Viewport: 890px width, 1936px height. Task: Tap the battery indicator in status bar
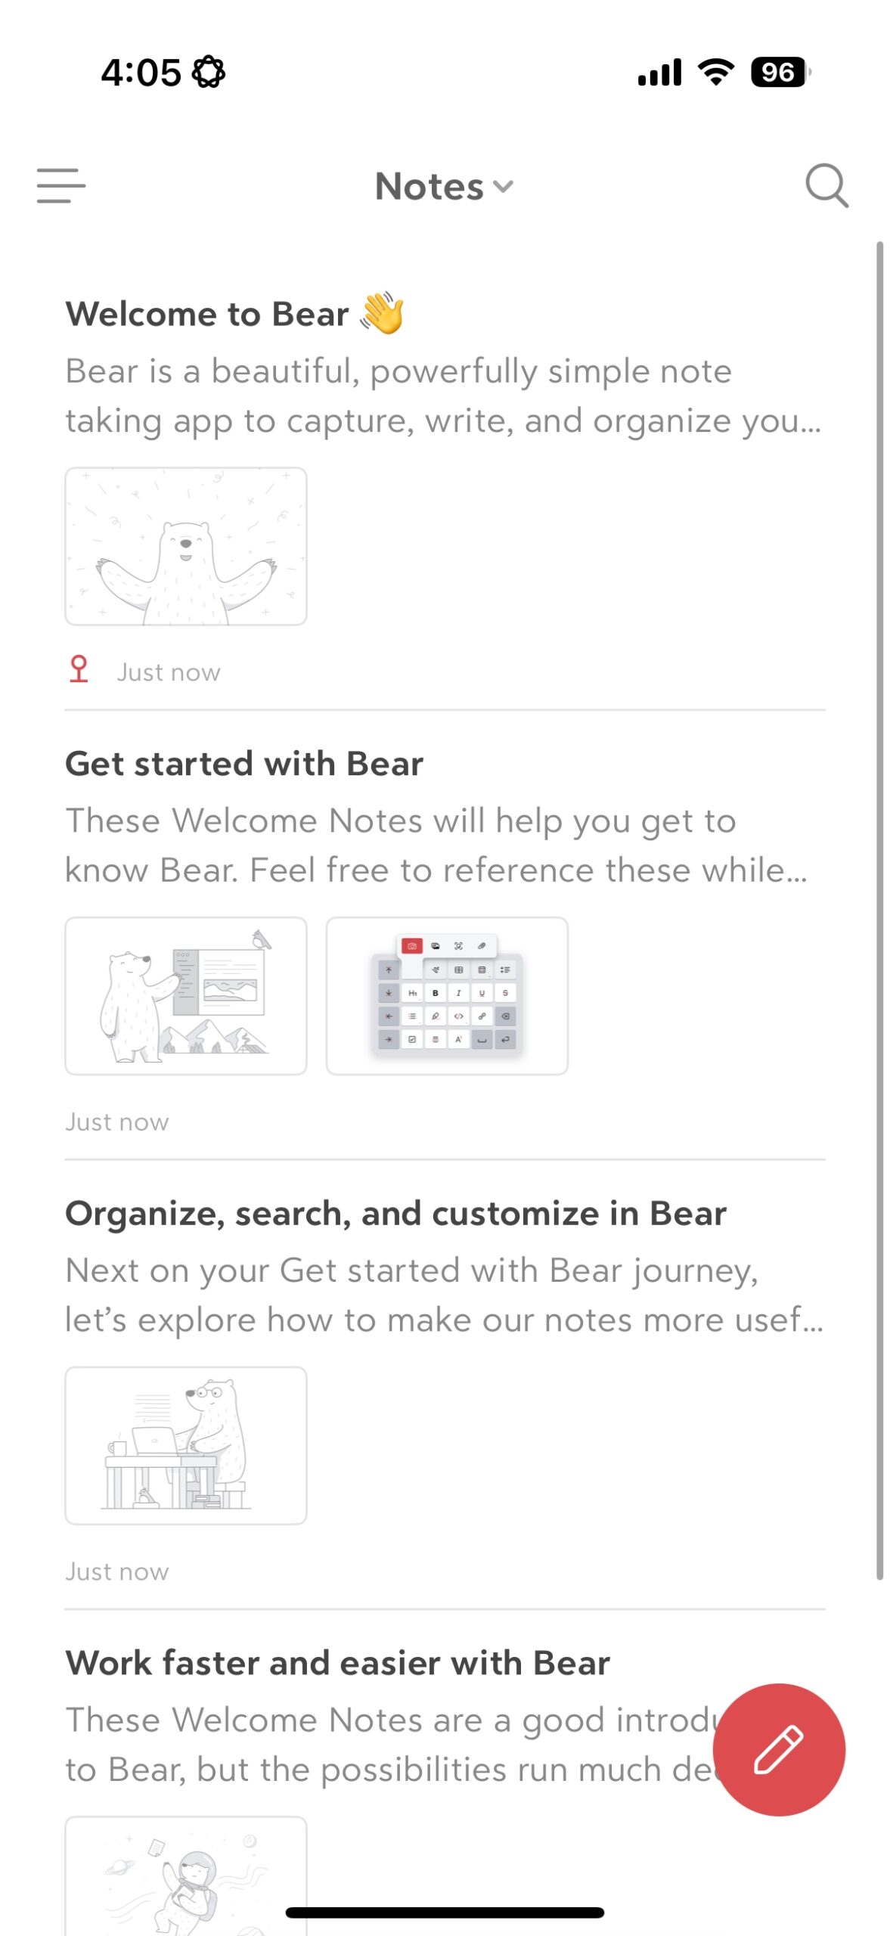(x=779, y=73)
